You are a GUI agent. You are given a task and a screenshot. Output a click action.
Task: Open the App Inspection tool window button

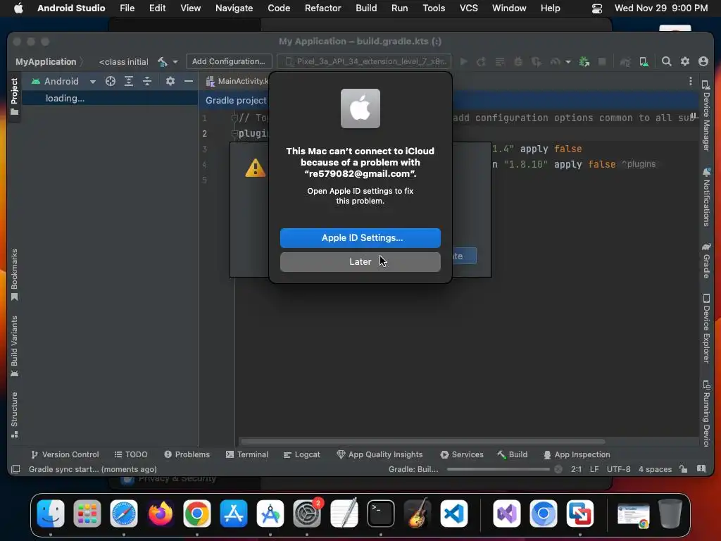[577, 454]
